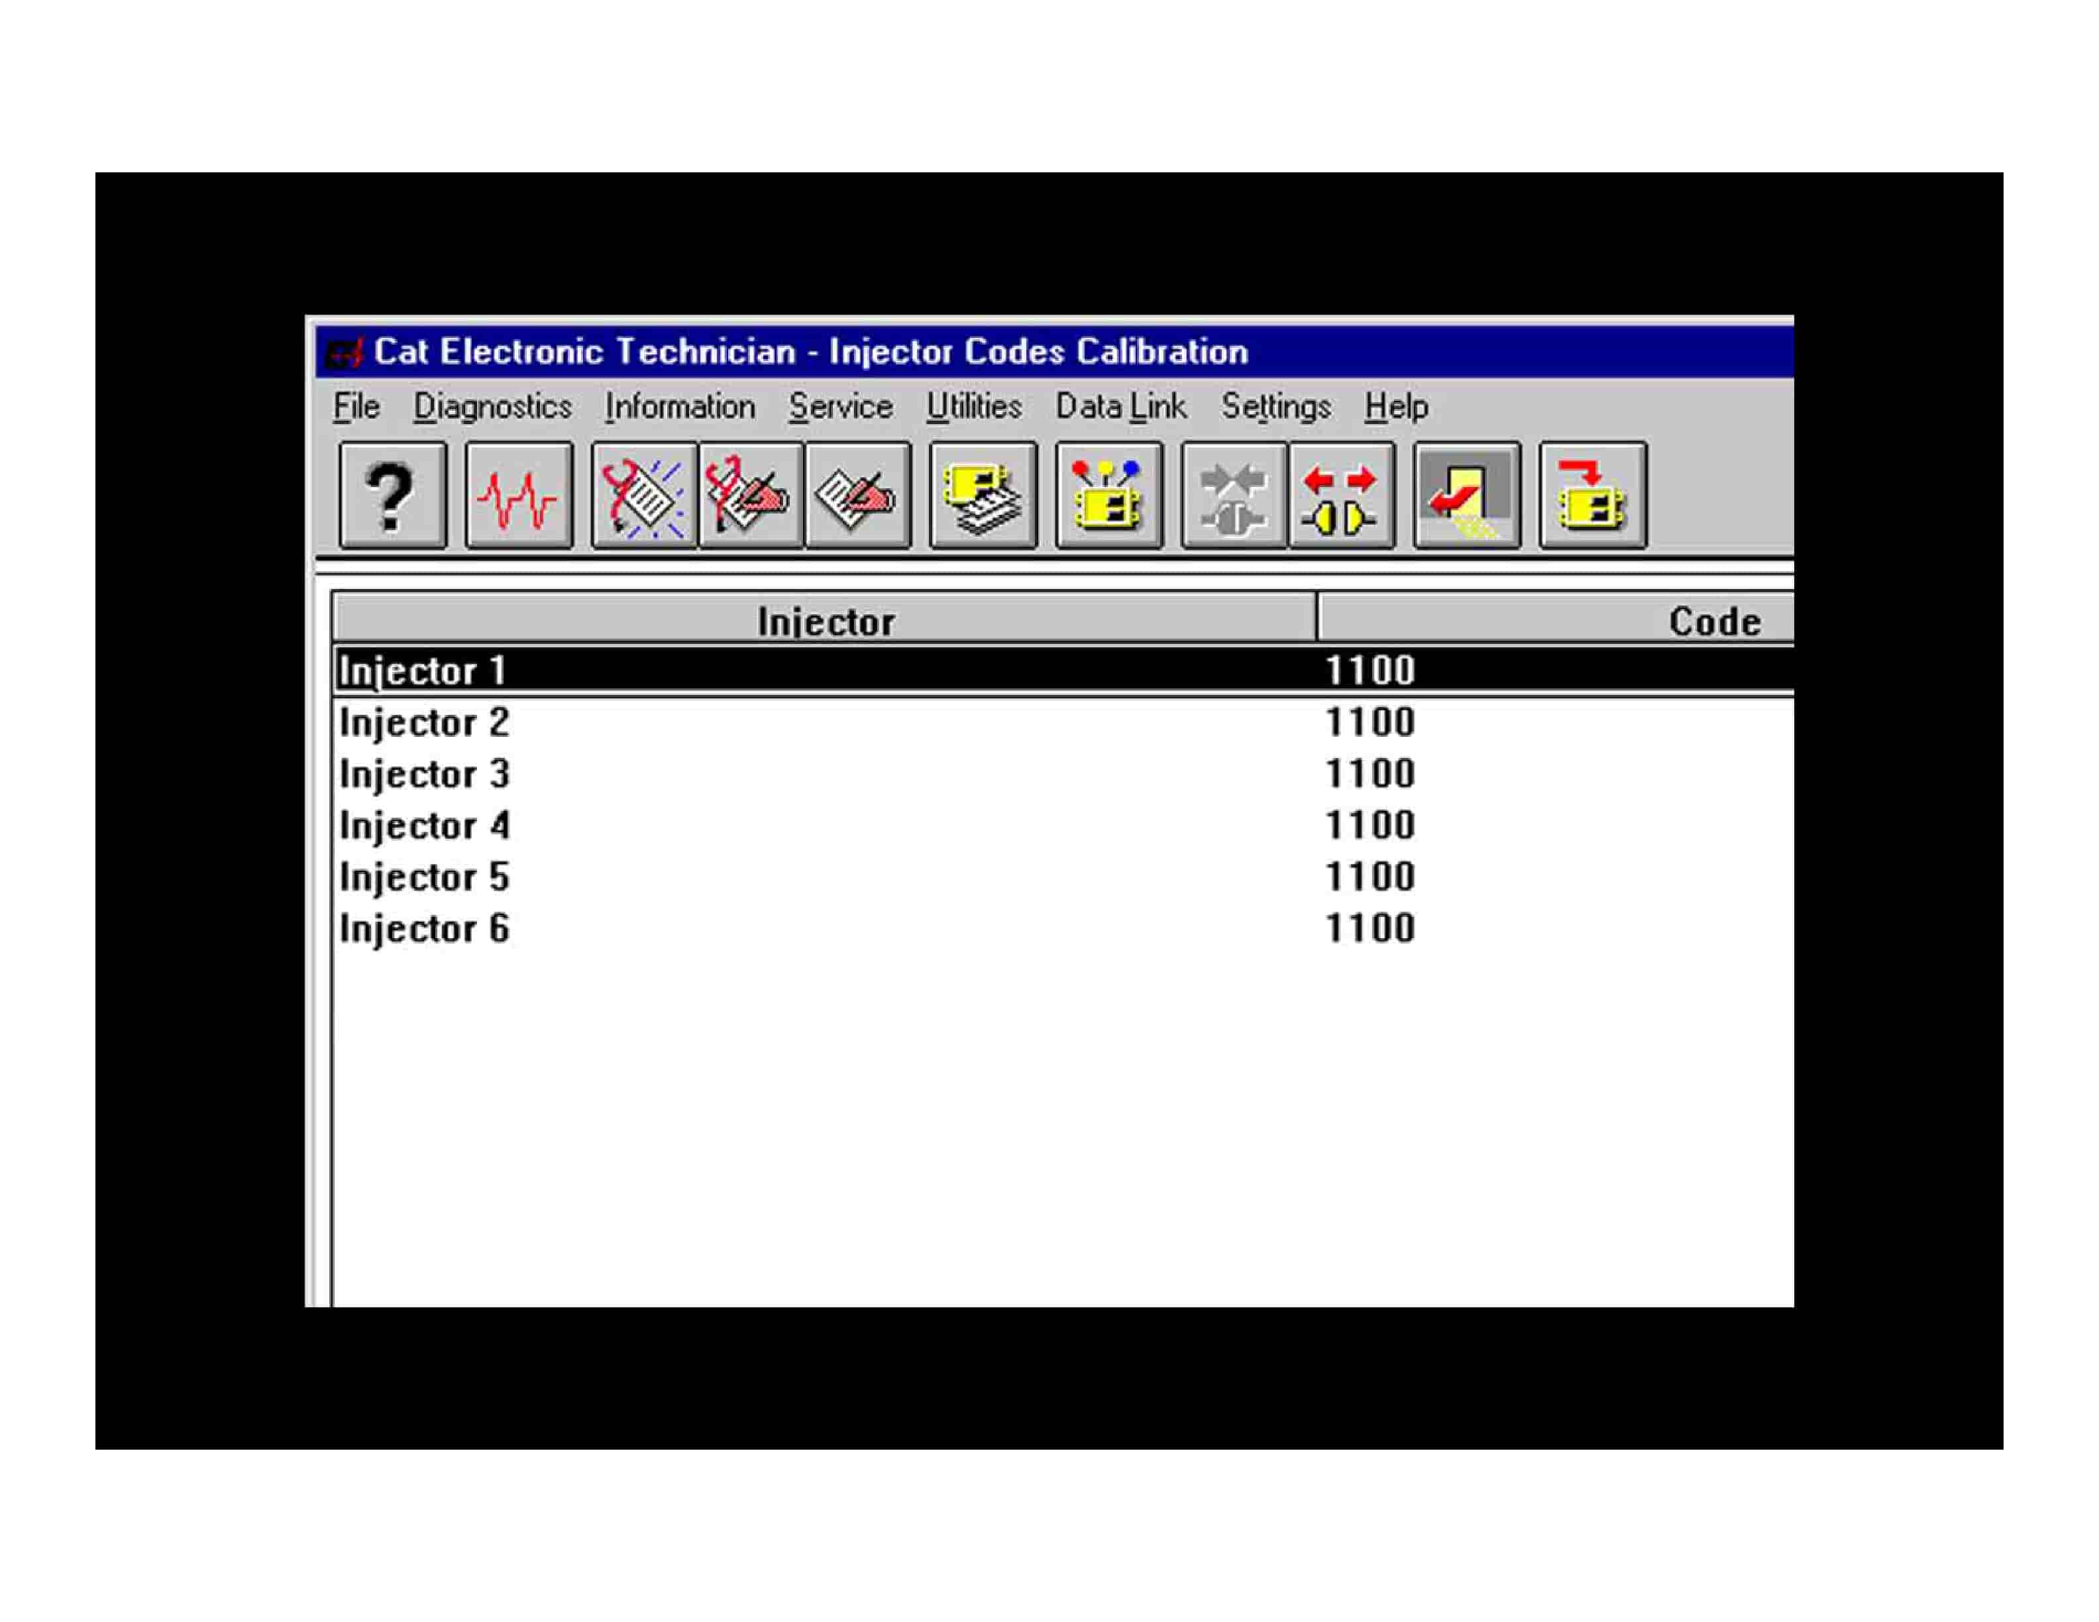
Task: Click the Injector column header
Action: tap(825, 621)
